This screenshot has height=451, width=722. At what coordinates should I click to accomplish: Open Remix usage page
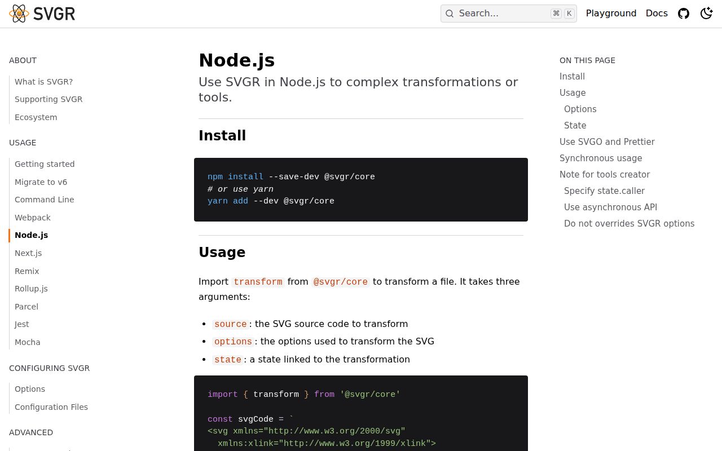pyautogui.click(x=27, y=271)
